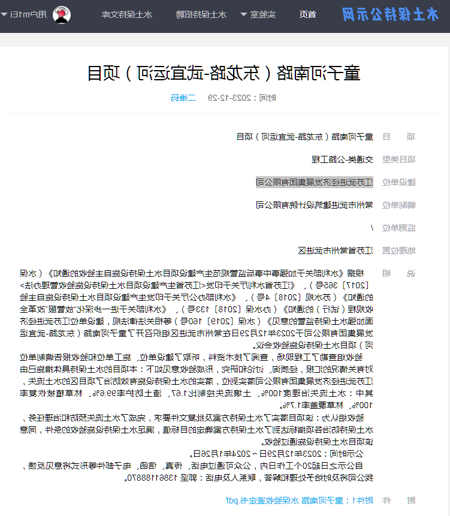
Task: Open the 二维码 link below the title
Action: pos(183,98)
